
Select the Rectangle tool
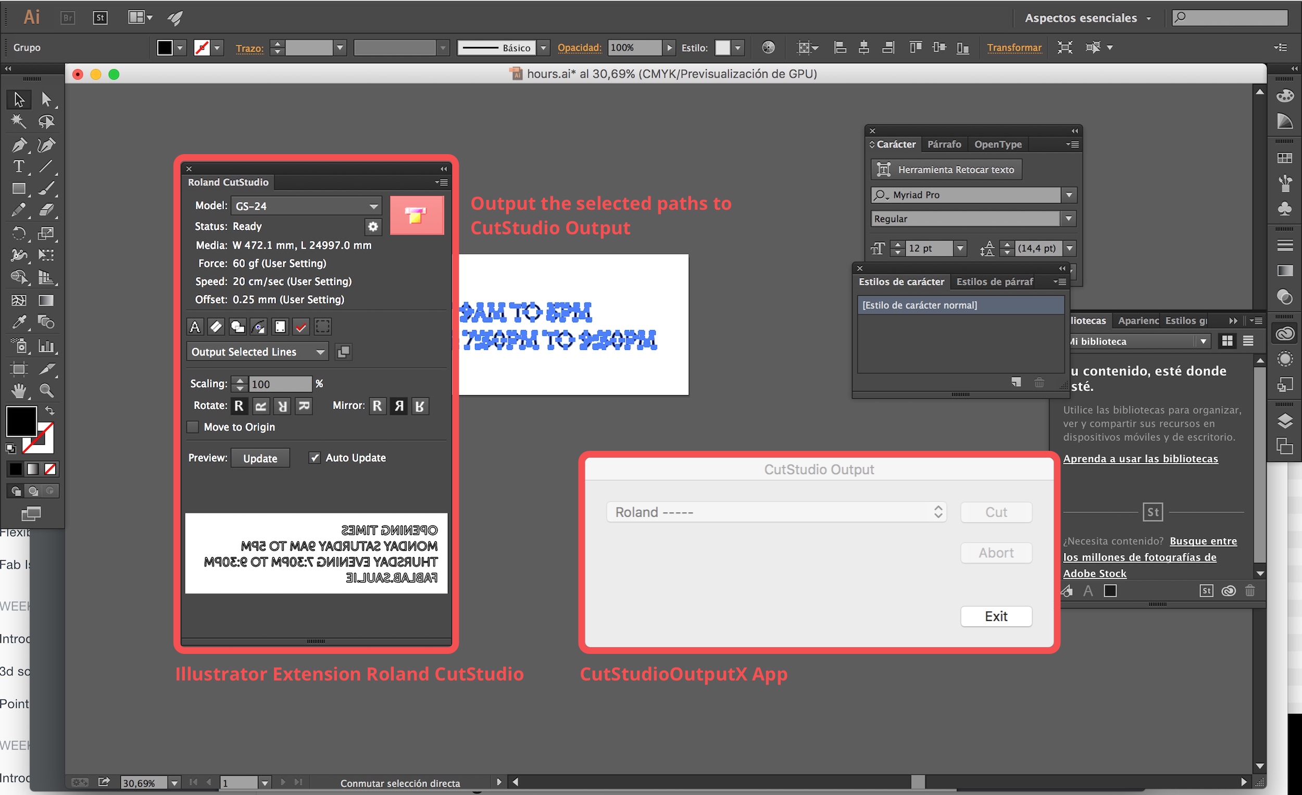[19, 188]
